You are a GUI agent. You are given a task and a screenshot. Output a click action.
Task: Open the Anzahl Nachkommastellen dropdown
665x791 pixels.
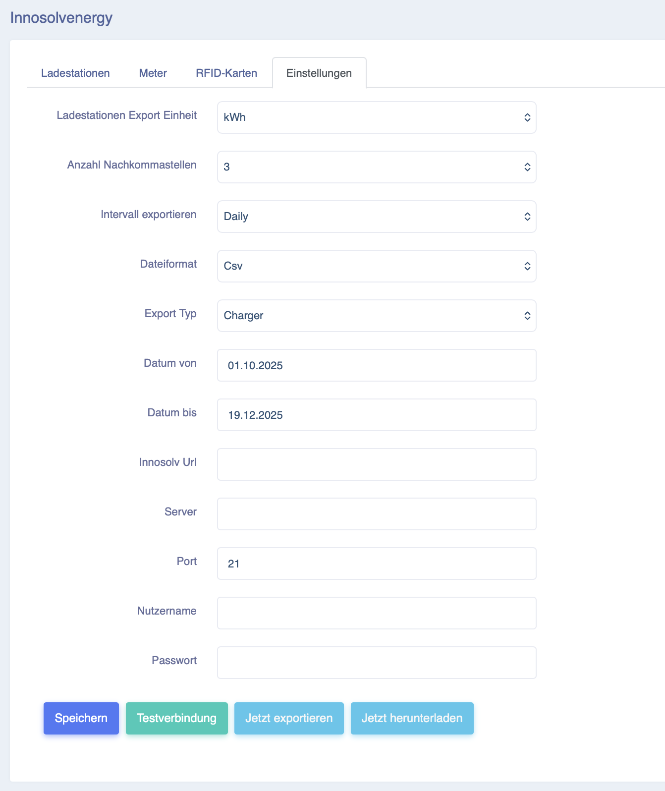click(x=376, y=167)
